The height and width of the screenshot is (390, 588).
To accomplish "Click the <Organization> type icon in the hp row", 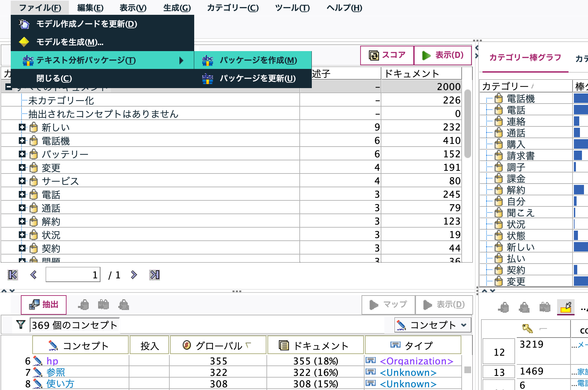I will (370, 361).
